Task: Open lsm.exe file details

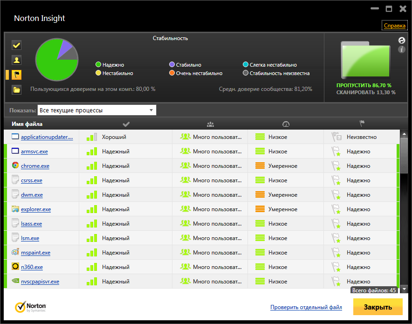Action: tap(30, 238)
